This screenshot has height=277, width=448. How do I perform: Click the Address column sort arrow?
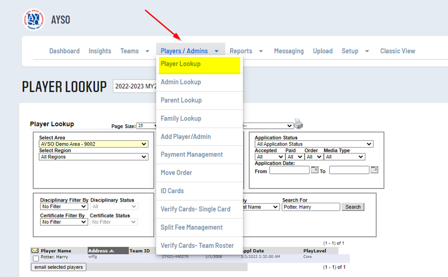pyautogui.click(x=113, y=251)
